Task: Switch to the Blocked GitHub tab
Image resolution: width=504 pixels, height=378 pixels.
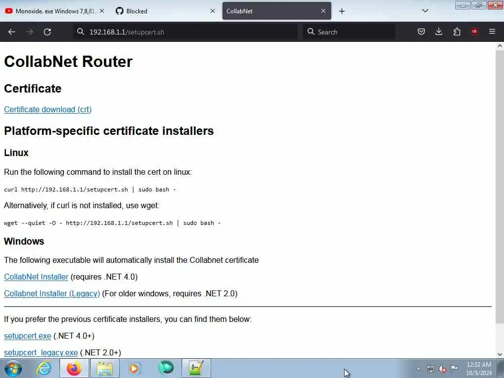Action: [165, 11]
